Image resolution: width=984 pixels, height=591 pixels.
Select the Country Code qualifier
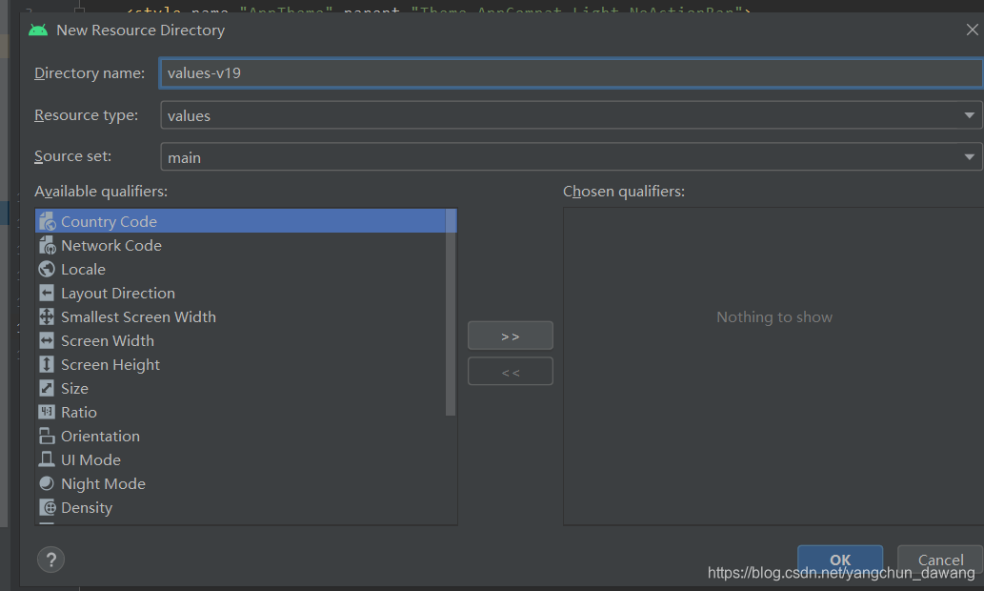click(x=240, y=222)
